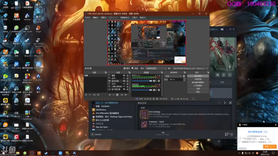Toggle visibility eye of 选手1 source
The width and height of the screenshot is (278, 156).
point(124,78)
